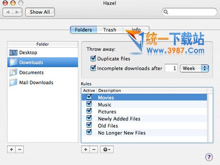
Task: Open the gear action menu for rules
Action: pyautogui.click(x=107, y=150)
